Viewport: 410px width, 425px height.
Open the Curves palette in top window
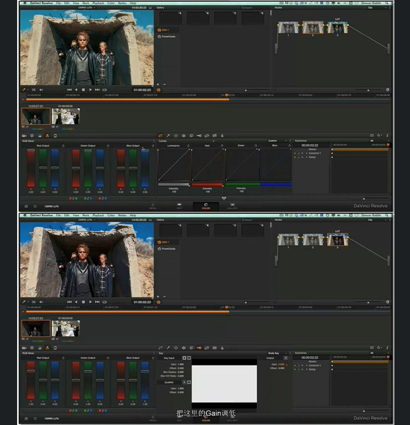pos(160,136)
